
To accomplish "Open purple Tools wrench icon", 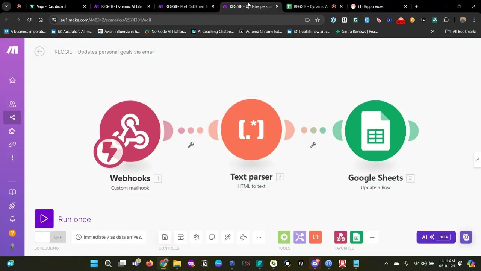I will (300, 237).
